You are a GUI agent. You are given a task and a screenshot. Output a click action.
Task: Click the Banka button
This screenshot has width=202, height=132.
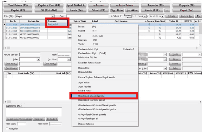[175, 64]
